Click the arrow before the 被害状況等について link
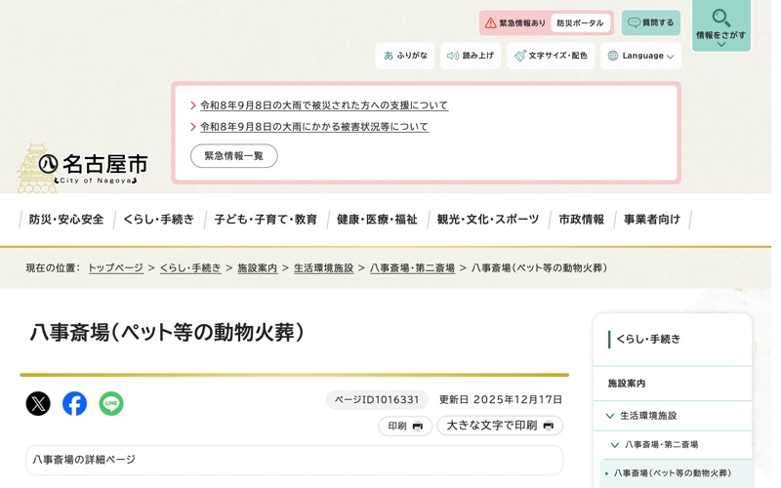This screenshot has width=781, height=488. (193, 127)
